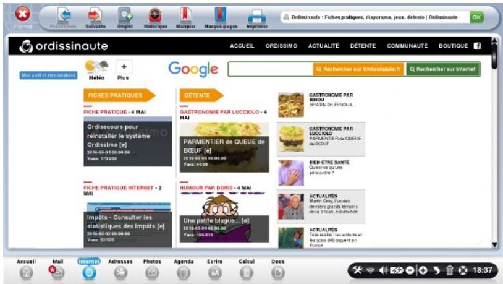
Task: Click Rechercher sur Internet
Action: 443,69
